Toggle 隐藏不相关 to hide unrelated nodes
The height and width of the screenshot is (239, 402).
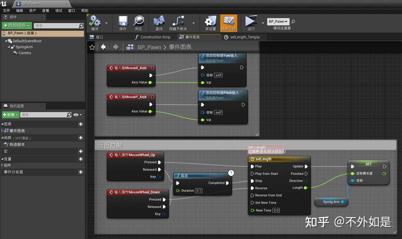click(x=178, y=22)
